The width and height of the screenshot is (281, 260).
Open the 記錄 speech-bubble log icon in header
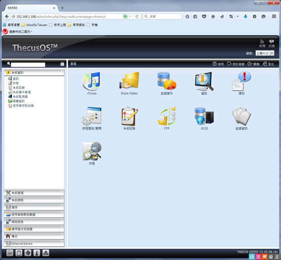272,44
